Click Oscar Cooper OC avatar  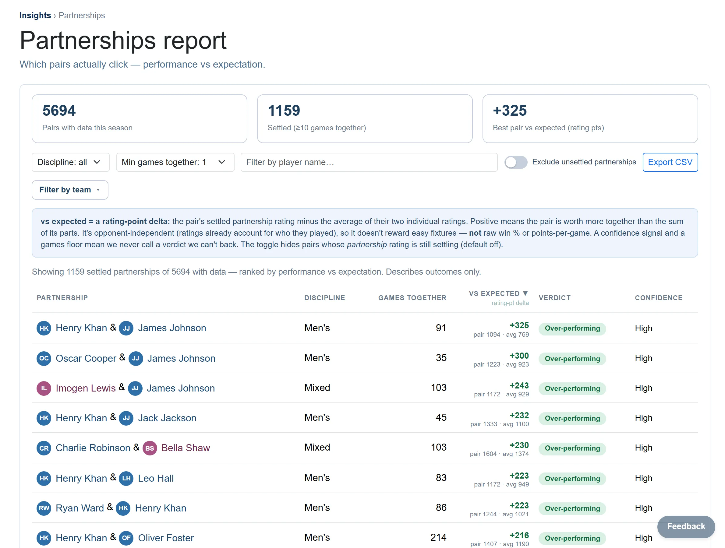point(44,358)
